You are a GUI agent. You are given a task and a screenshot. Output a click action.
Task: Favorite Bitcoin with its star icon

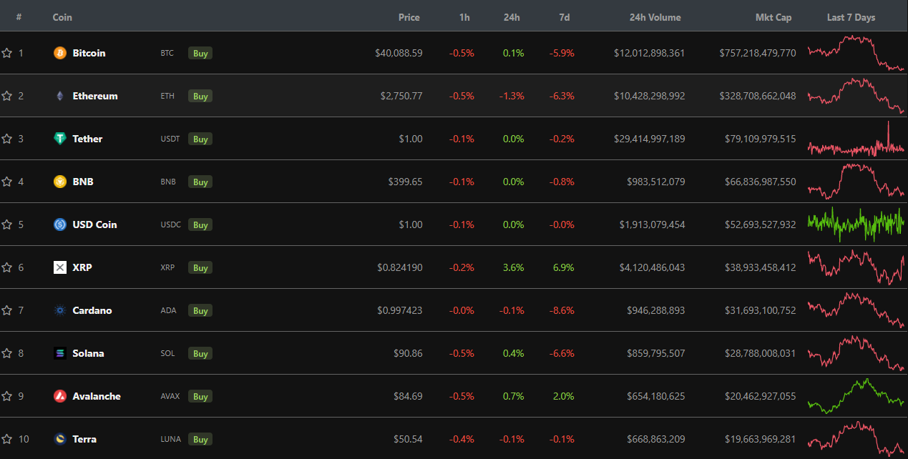[7, 53]
